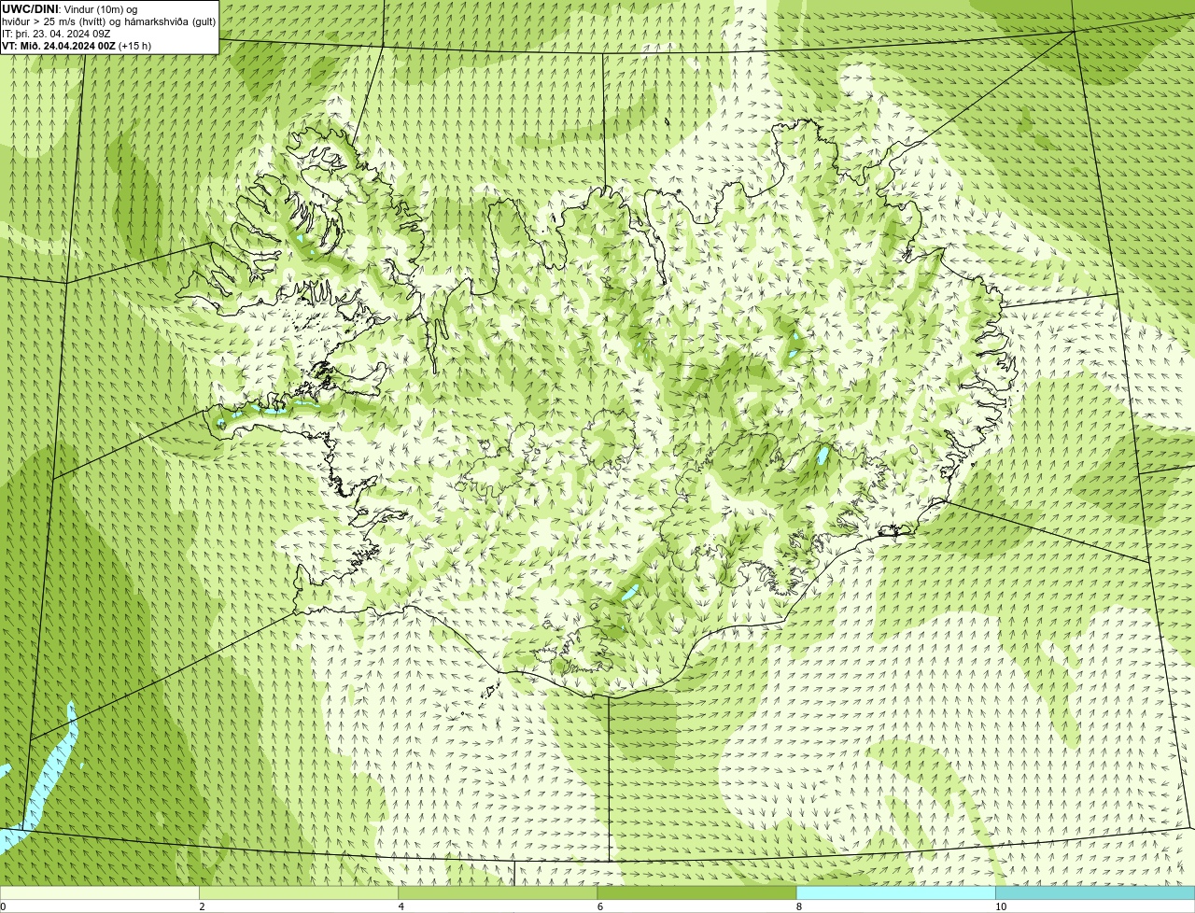This screenshot has height=913, width=1195.
Task: Click the "VT: Mið. 24.04.2024 00Z (+15 h)" line
Action: (x=77, y=46)
